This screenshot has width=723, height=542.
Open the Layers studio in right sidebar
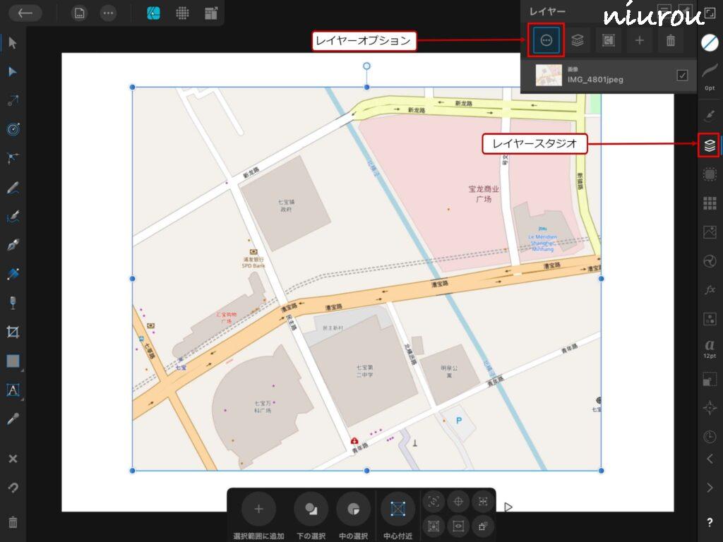coord(710,145)
